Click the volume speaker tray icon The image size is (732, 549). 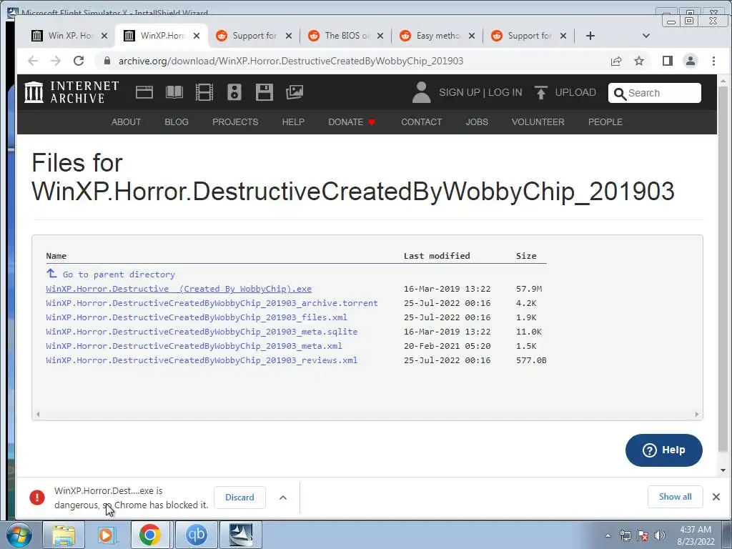coord(660,535)
